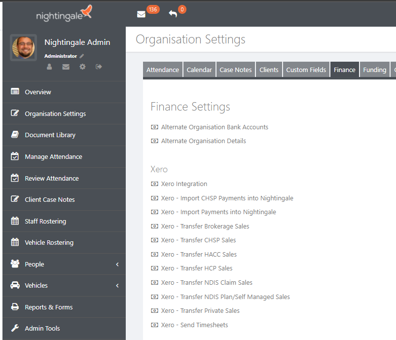Open Xero - Import Payments into Nightingale
The image size is (396, 340).
pos(218,212)
